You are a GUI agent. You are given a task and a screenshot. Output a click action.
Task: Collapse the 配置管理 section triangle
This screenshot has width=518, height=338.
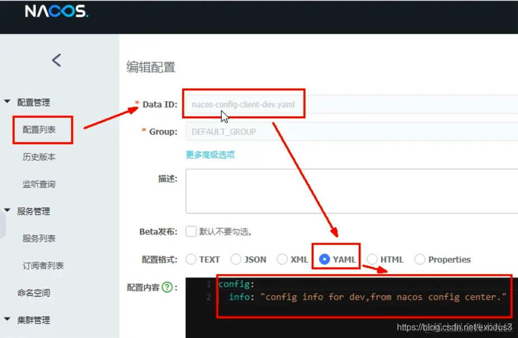pos(7,102)
